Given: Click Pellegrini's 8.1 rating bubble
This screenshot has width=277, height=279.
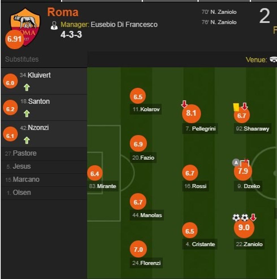Looking at the screenshot, I should pos(191,113).
